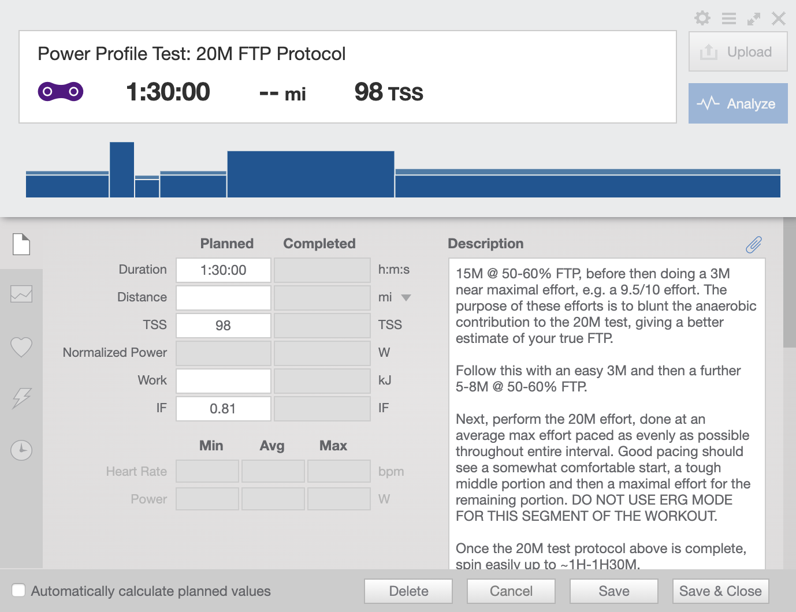Expand workout view with arrows icon
This screenshot has height=612, width=796.
753,19
